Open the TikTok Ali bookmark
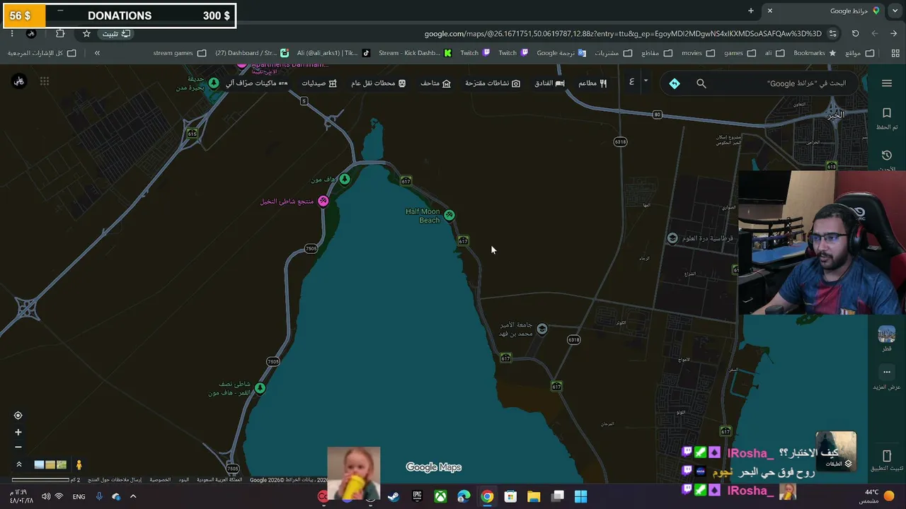 click(x=333, y=53)
